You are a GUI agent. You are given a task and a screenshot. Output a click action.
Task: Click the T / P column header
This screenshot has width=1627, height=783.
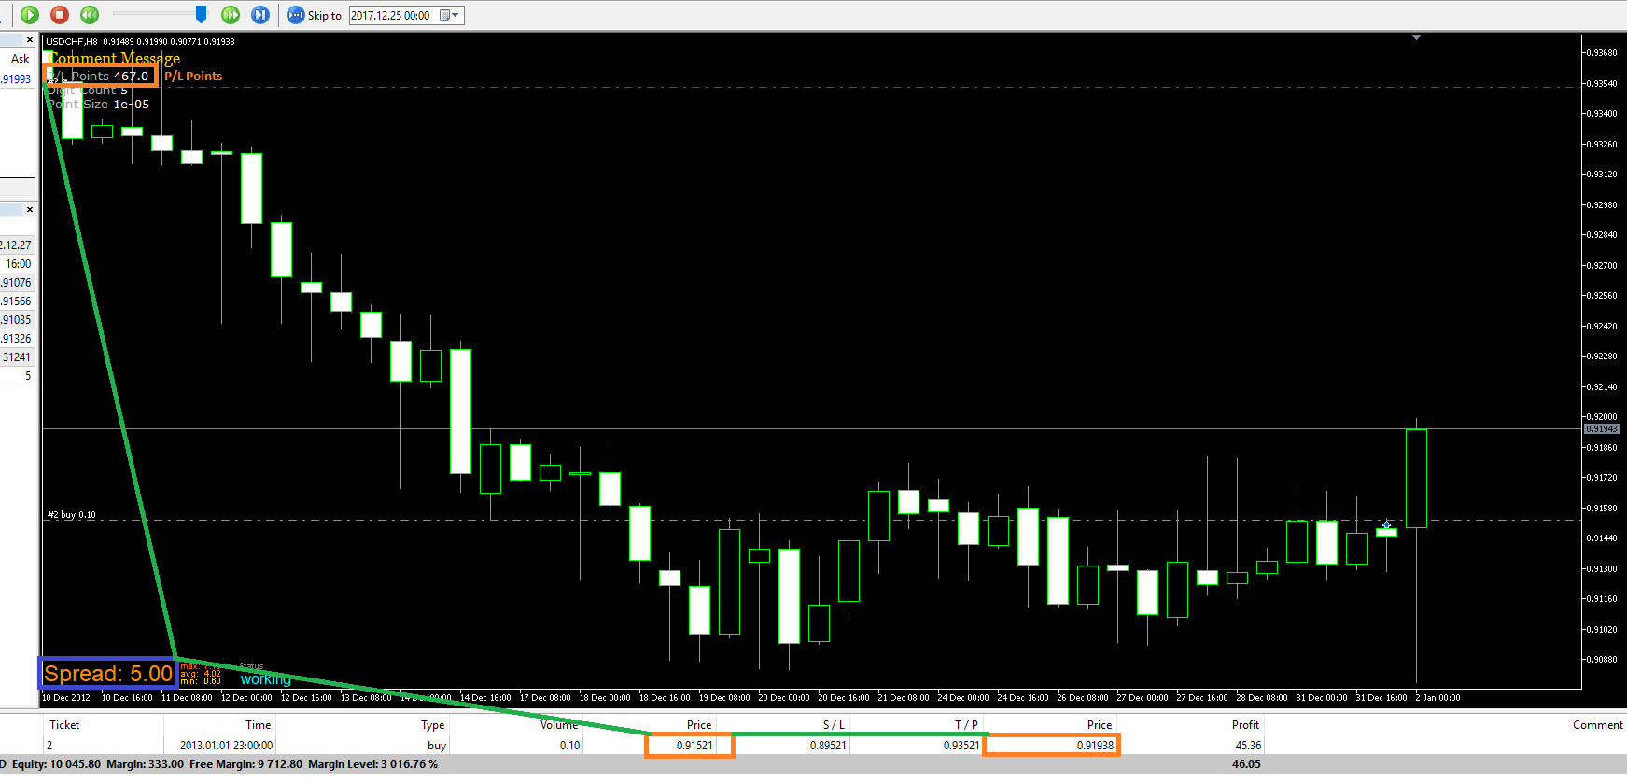(x=966, y=725)
